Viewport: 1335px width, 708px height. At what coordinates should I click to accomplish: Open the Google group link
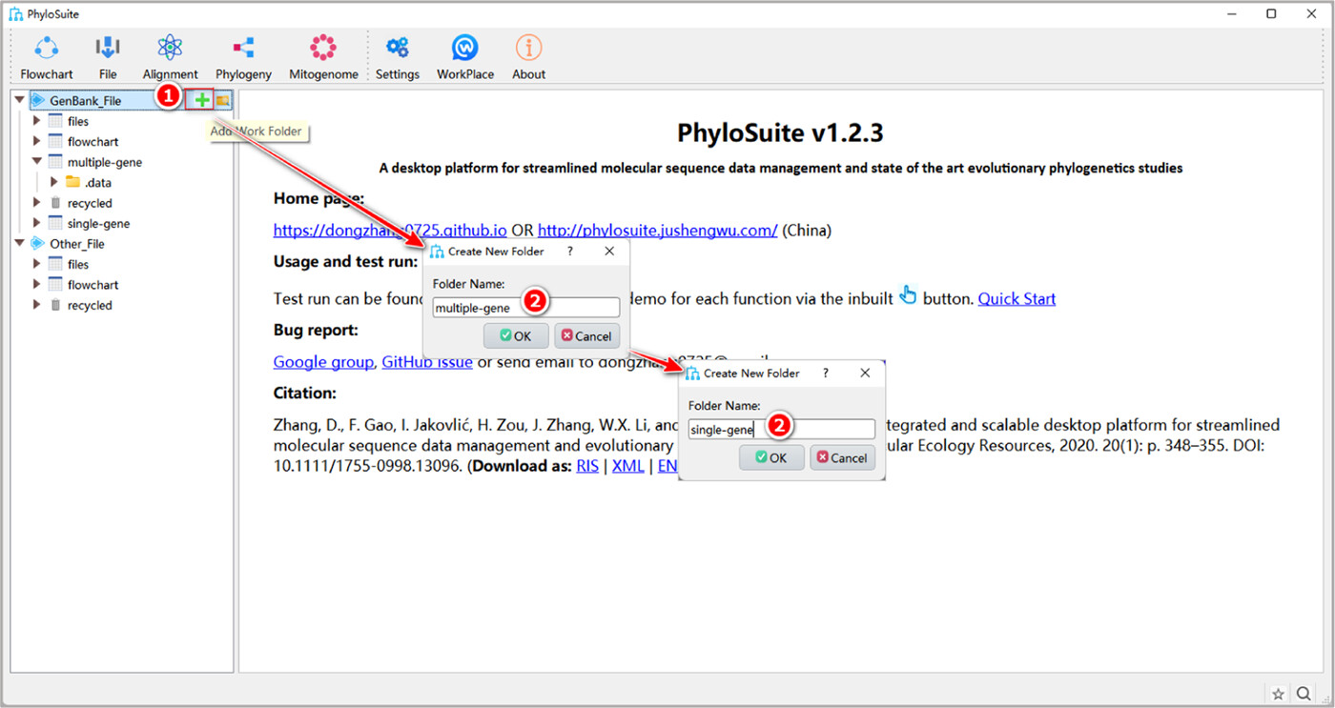(x=323, y=362)
